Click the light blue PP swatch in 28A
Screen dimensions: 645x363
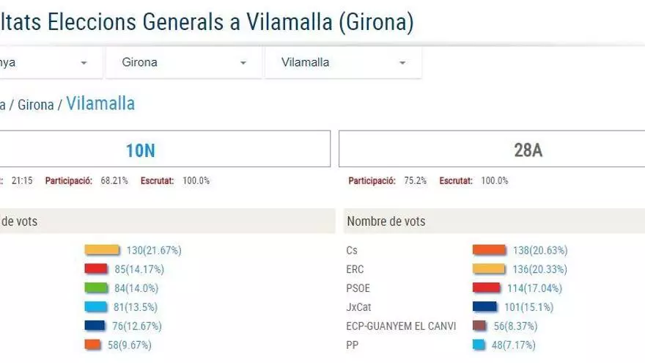click(478, 345)
